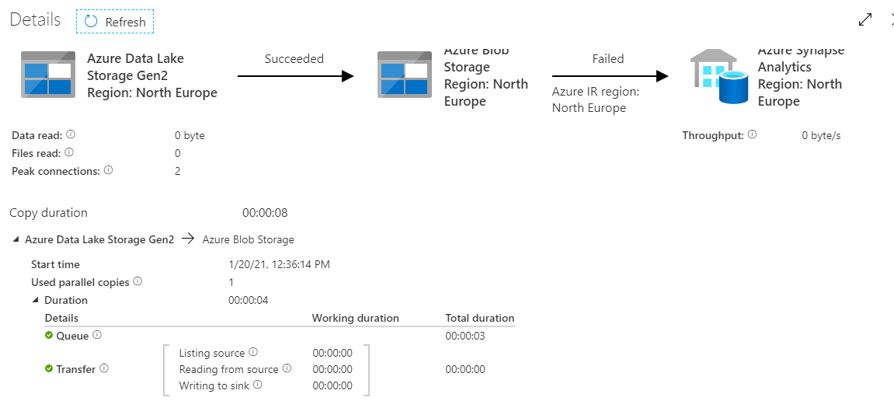
Task: Click green success check beside Queue
Action: click(x=49, y=336)
